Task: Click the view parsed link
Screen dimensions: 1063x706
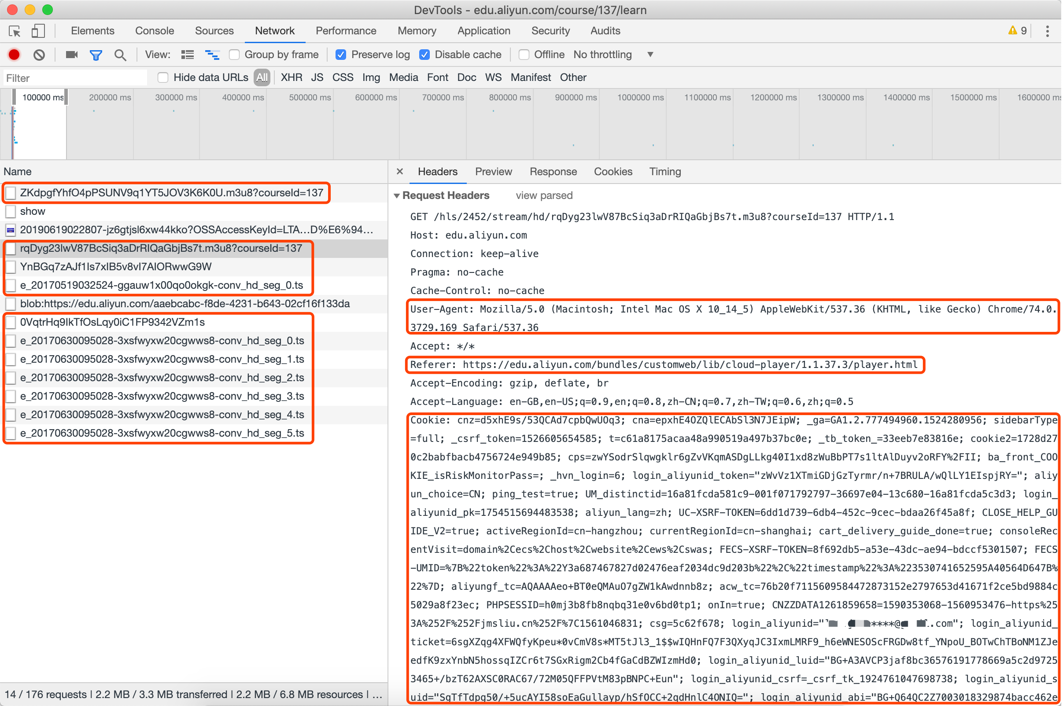Action: [x=544, y=195]
